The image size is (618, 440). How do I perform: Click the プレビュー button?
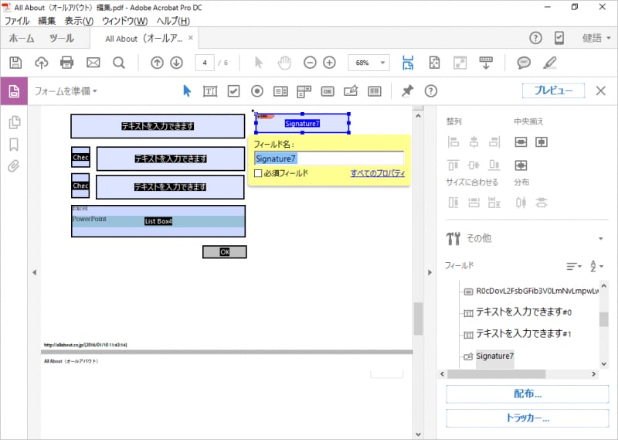click(x=553, y=90)
